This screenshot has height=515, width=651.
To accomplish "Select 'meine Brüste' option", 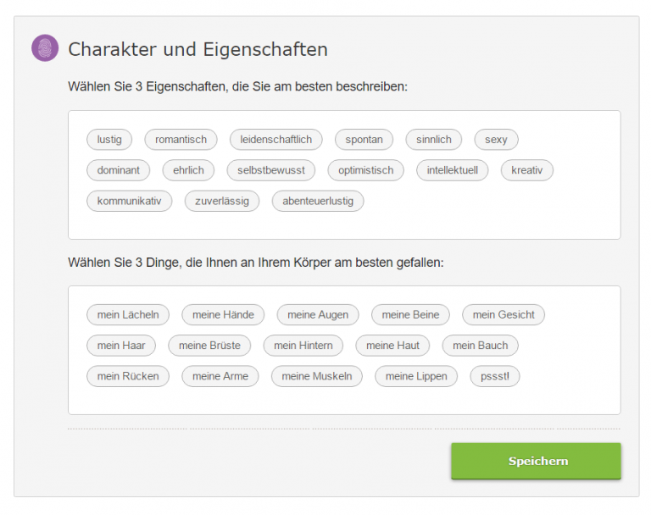I will click(209, 346).
